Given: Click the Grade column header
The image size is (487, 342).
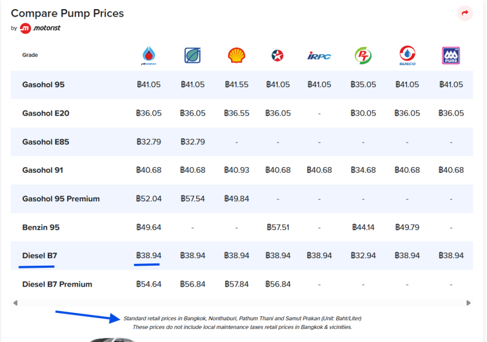Looking at the screenshot, I should pos(30,55).
